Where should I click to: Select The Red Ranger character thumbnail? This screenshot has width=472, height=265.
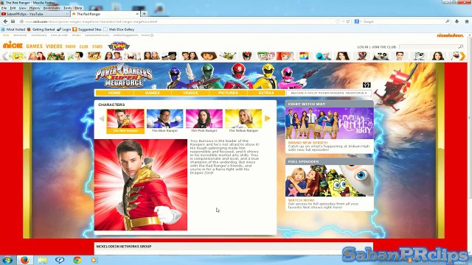[125, 121]
